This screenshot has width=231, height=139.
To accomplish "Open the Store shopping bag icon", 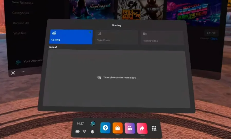I will point(117,128).
